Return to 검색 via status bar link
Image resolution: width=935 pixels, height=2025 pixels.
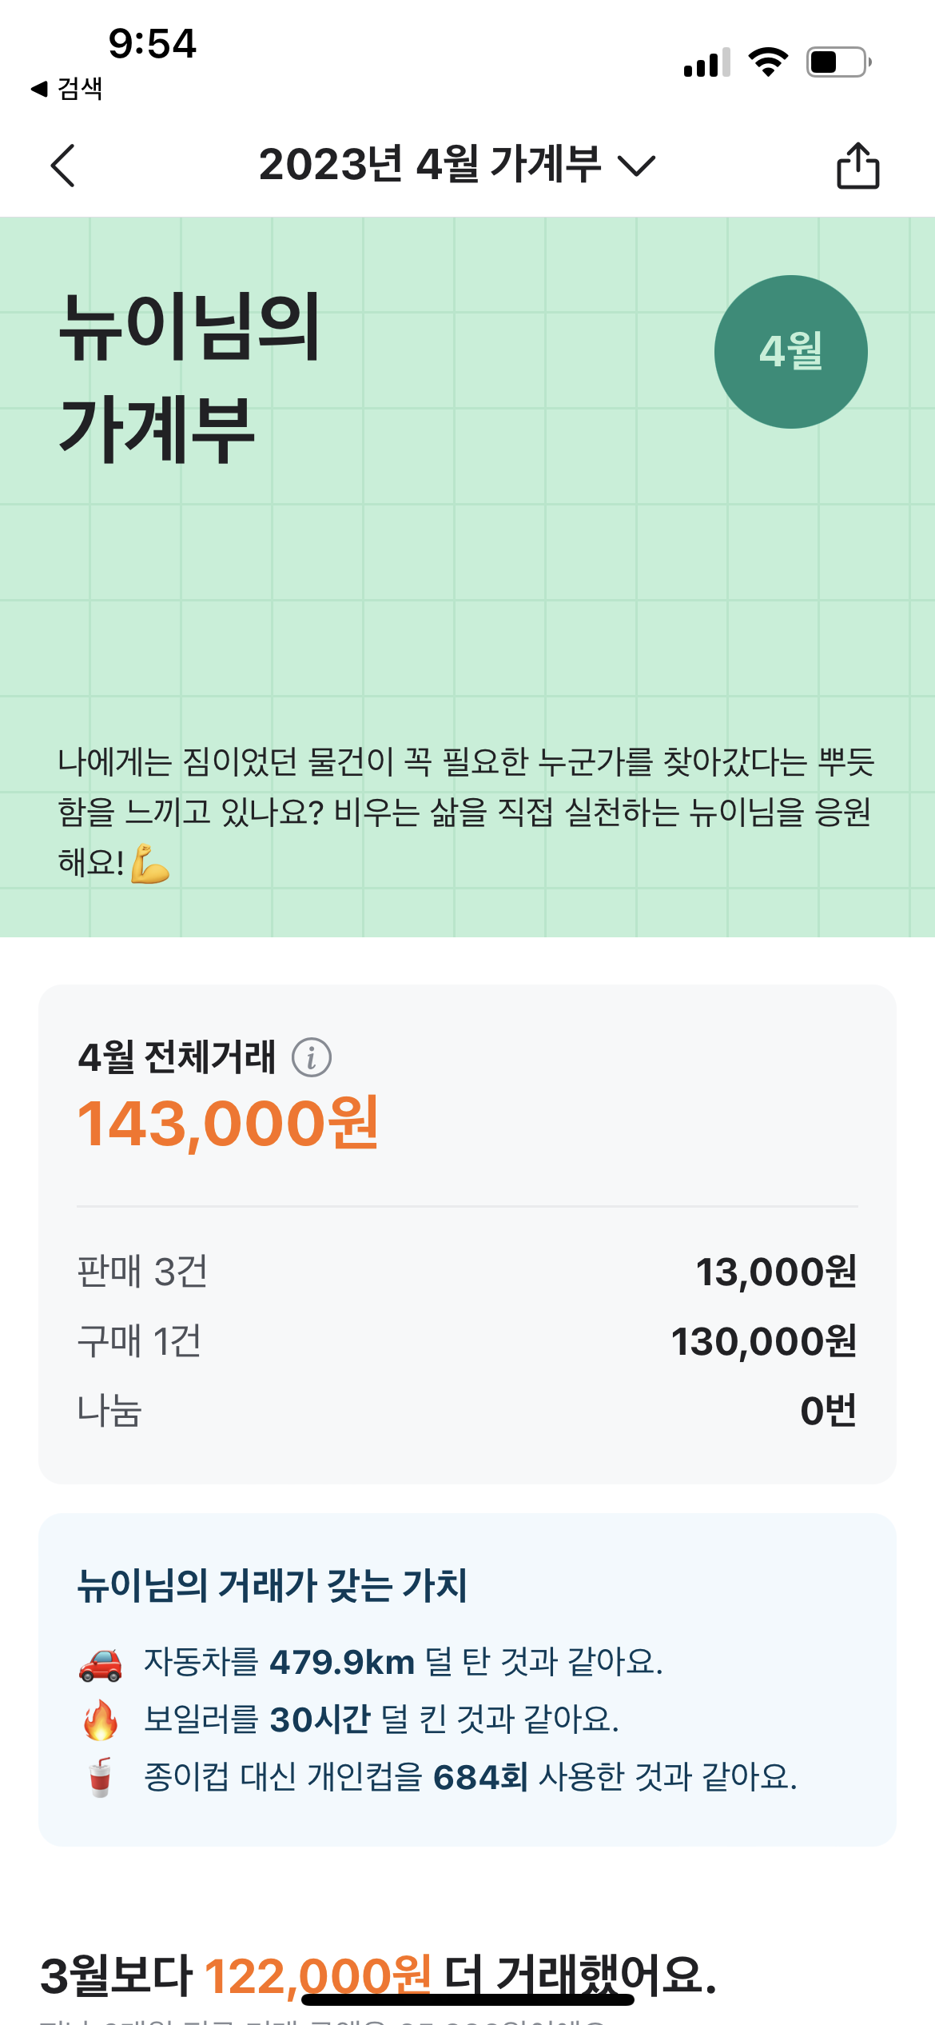tap(67, 89)
